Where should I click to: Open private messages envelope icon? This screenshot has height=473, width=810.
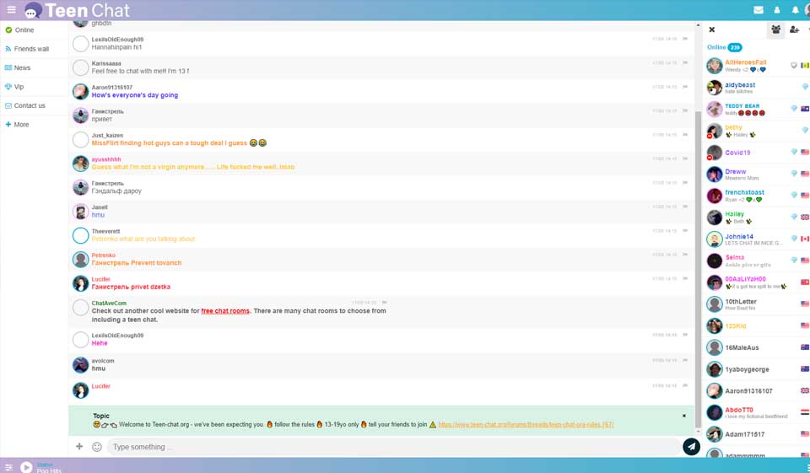[758, 10]
